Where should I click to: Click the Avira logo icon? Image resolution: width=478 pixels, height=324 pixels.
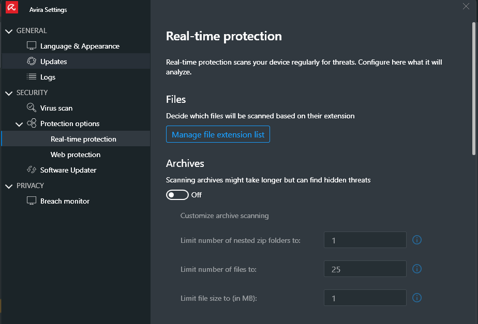[12, 9]
